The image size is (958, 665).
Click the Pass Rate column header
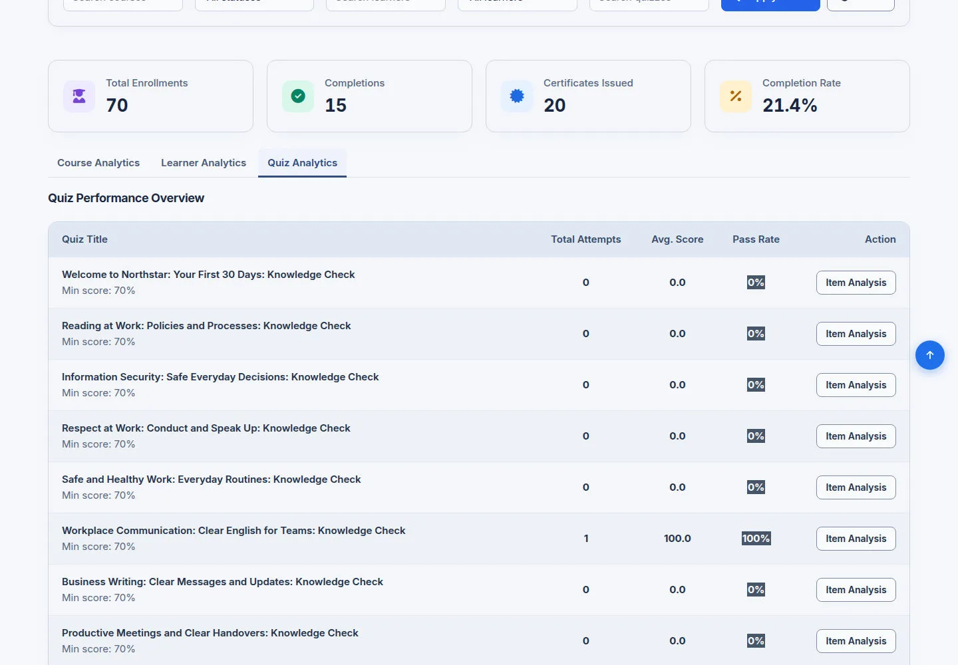(756, 239)
